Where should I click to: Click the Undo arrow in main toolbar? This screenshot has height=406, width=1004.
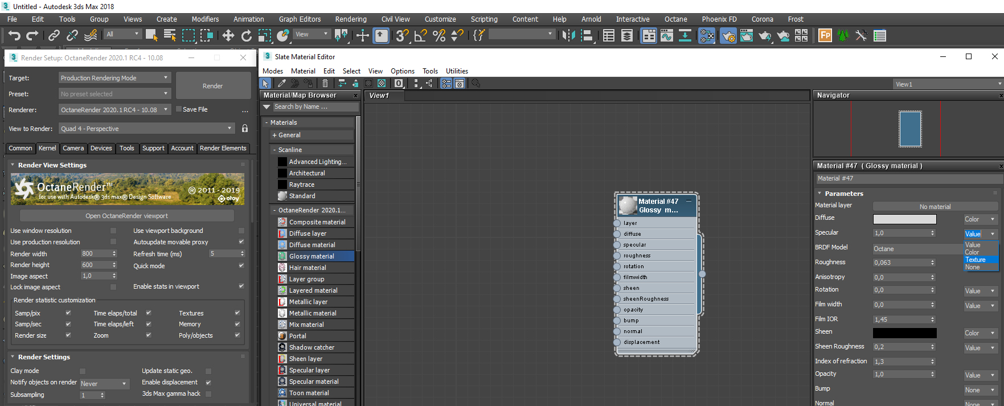pyautogui.click(x=14, y=36)
